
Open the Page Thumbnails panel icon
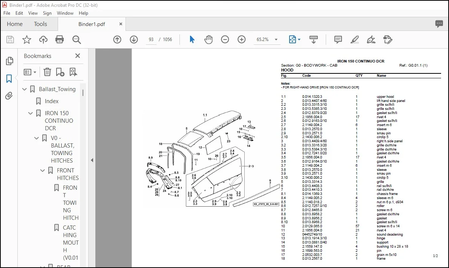pyautogui.click(x=9, y=61)
